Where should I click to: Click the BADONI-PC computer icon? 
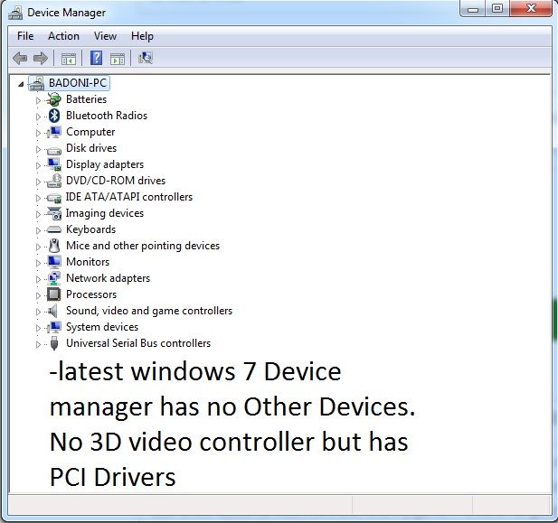tap(36, 83)
